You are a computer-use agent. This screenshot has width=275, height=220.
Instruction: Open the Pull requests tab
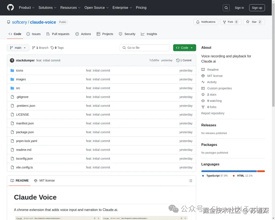click(58, 34)
